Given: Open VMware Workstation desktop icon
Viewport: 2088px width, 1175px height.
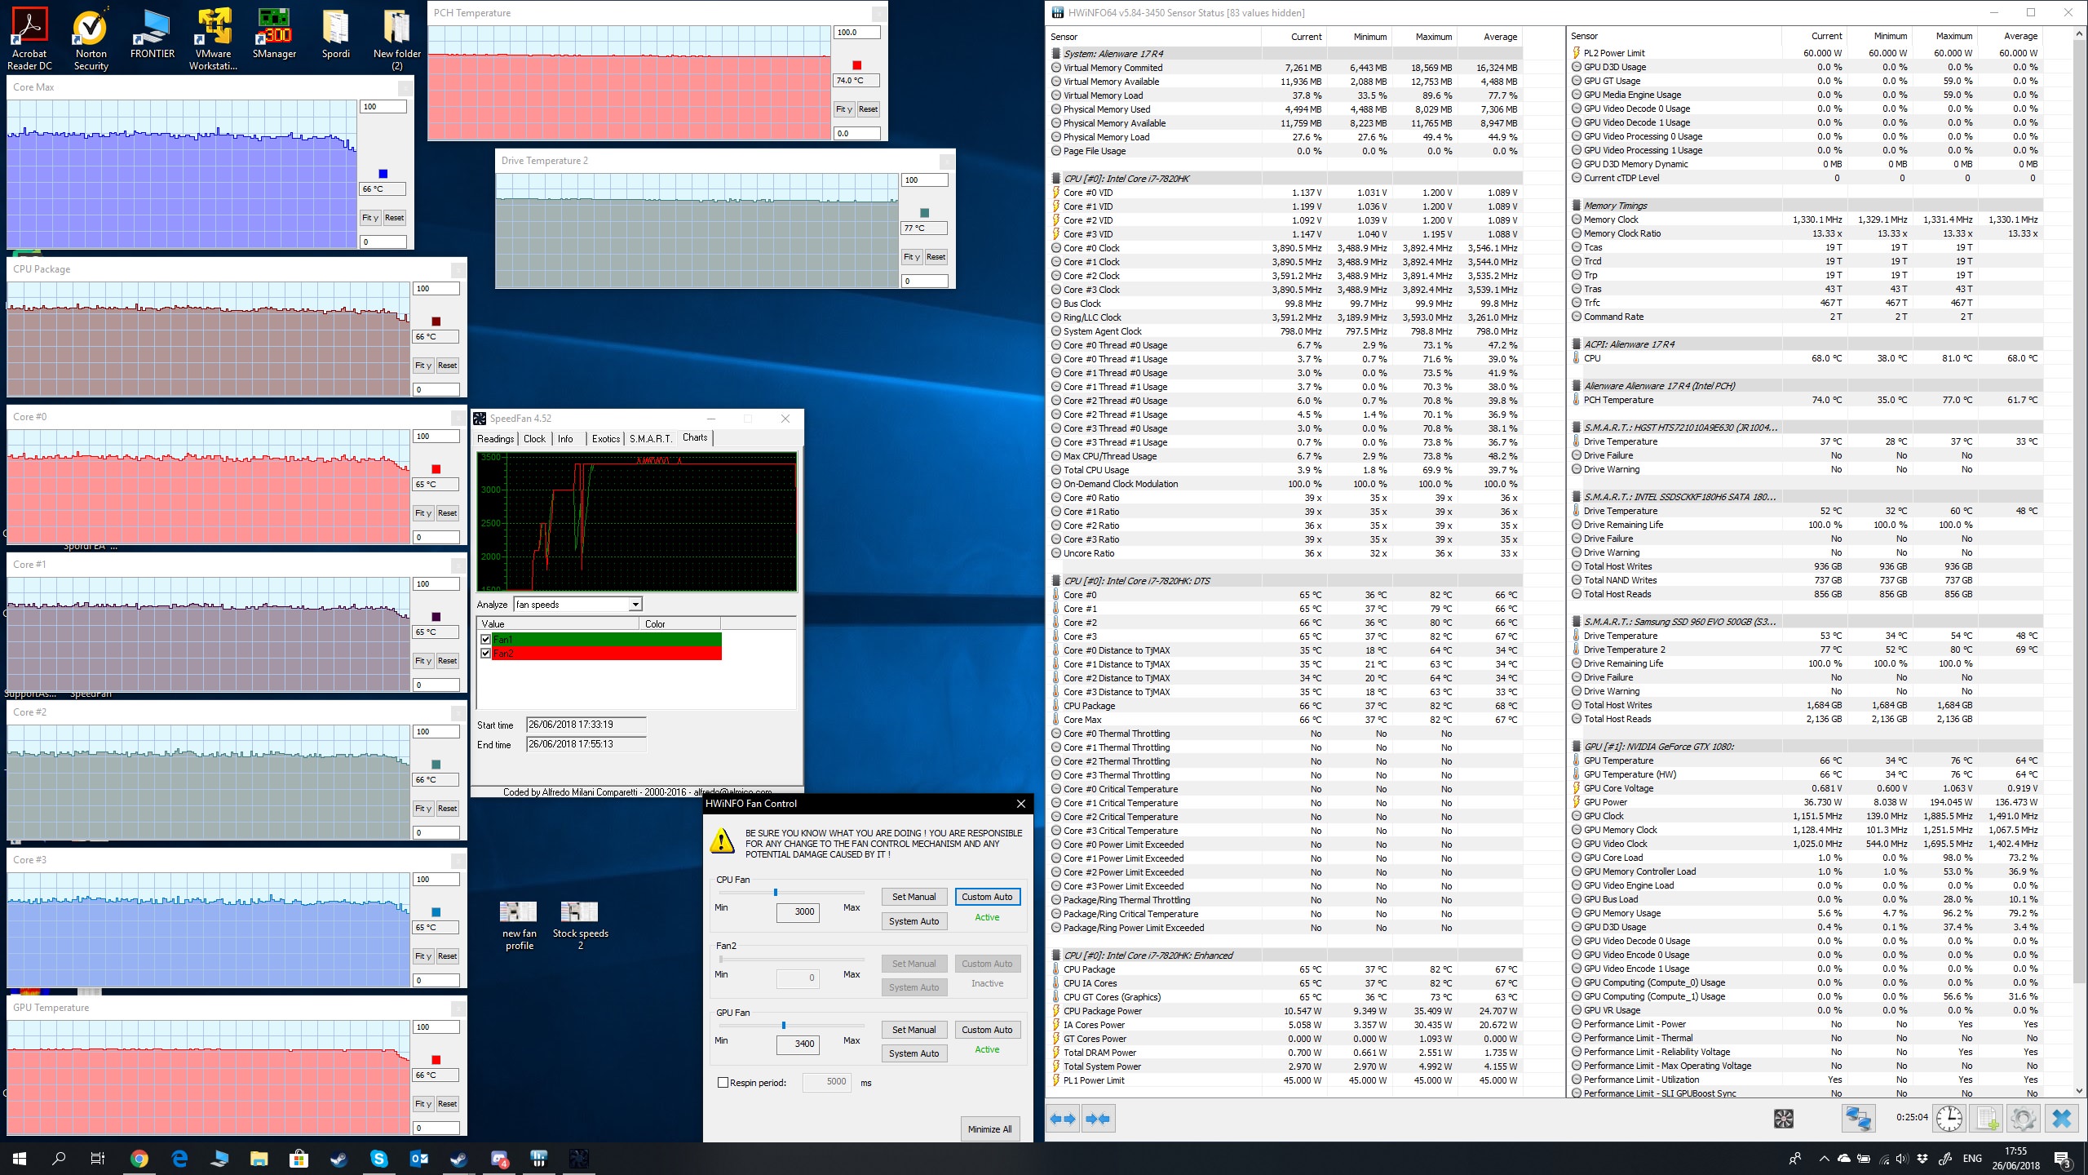Looking at the screenshot, I should pos(213,38).
